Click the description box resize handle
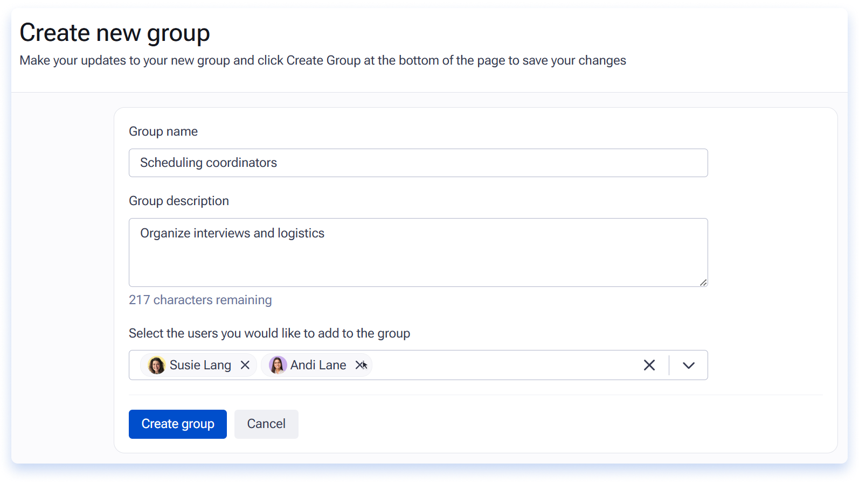Screen dimensions: 859x484 (x=703, y=282)
